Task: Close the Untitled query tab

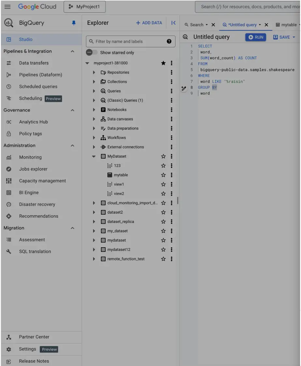Action: pos(266,25)
